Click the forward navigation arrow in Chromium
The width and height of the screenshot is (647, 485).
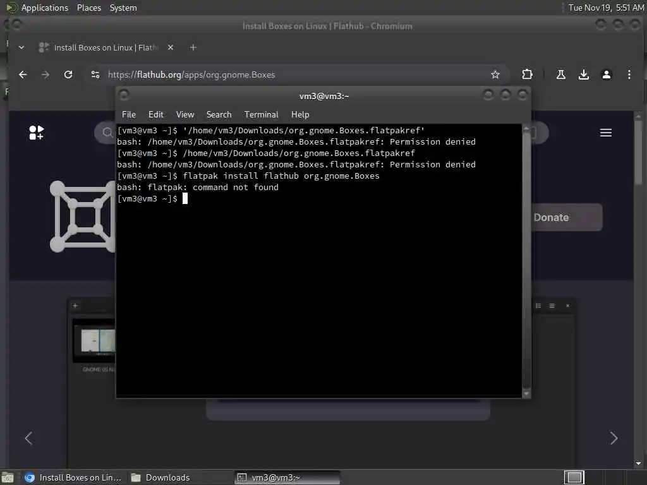(45, 75)
